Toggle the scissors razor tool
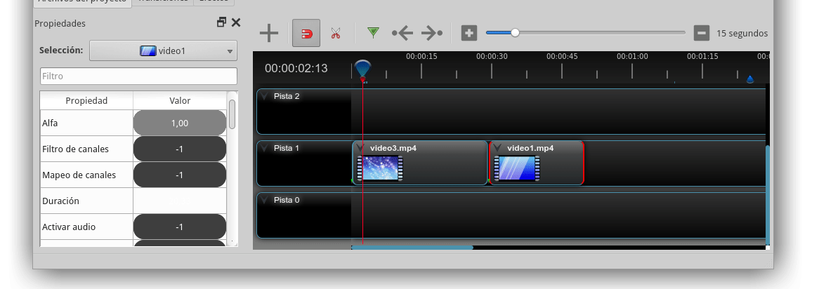The height and width of the screenshot is (289, 819). coord(335,33)
